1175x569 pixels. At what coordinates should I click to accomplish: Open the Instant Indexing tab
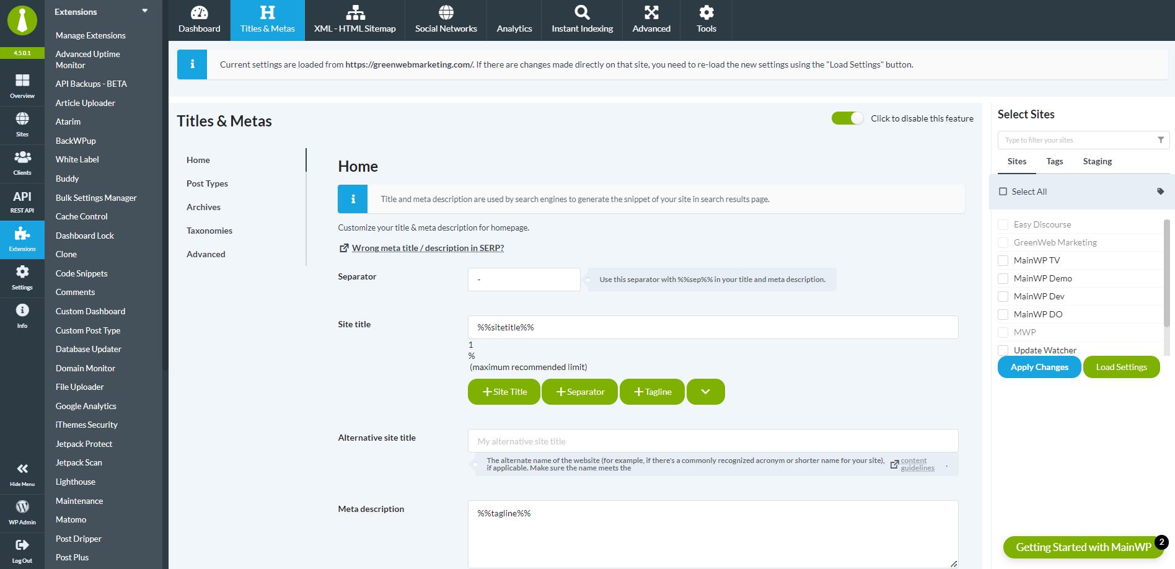click(x=583, y=20)
